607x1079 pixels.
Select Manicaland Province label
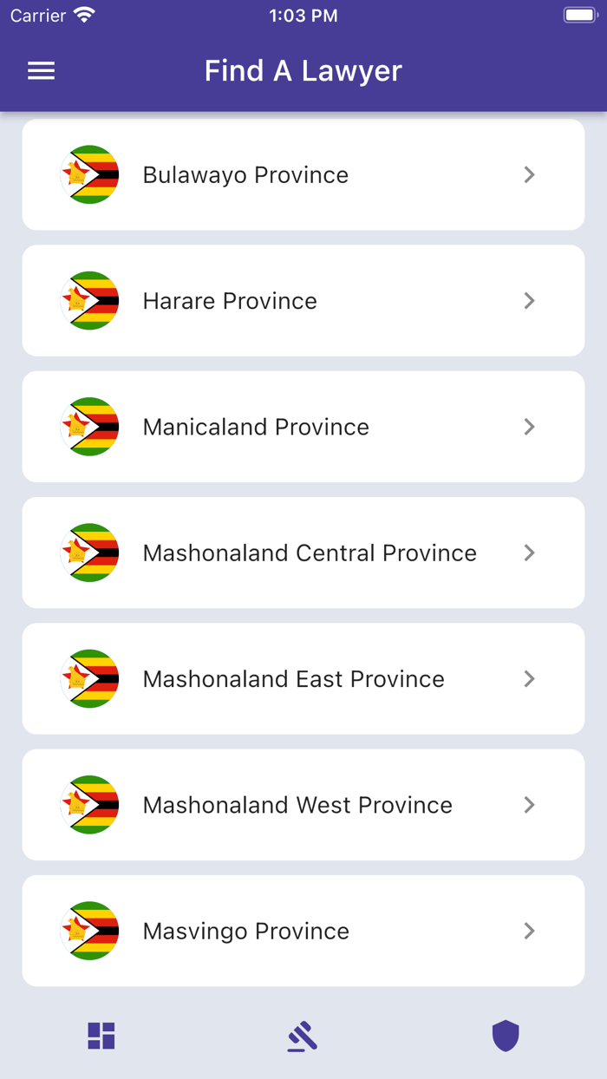pyautogui.click(x=256, y=427)
